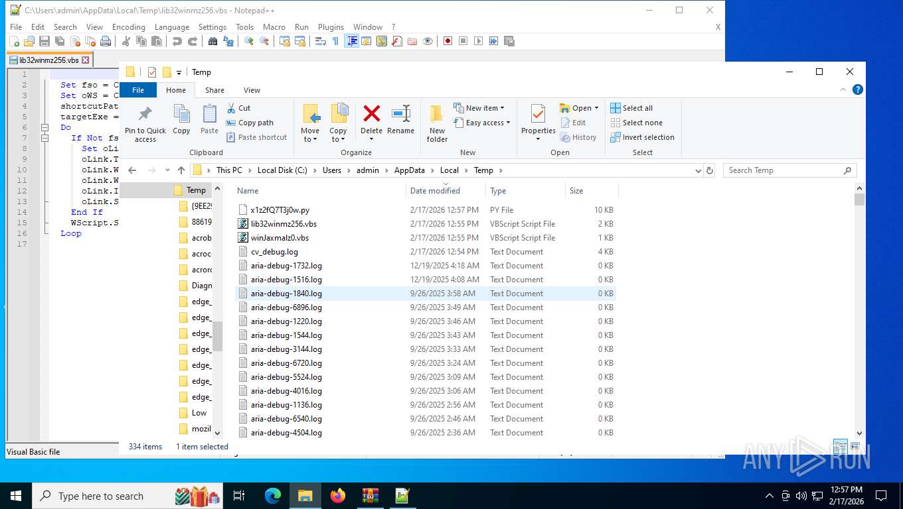The image size is (903, 509).
Task: Toggle Word wrap icon in Notepad++ toolbar
Action: pos(320,41)
